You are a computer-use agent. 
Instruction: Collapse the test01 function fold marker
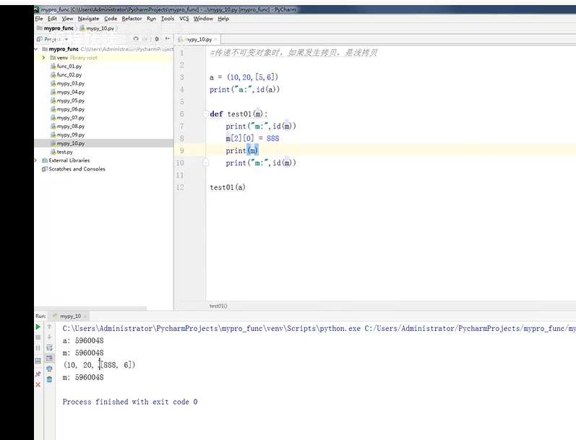pyautogui.click(x=206, y=114)
